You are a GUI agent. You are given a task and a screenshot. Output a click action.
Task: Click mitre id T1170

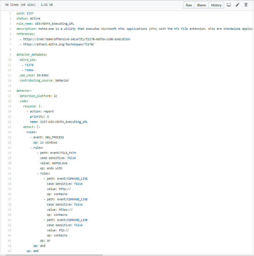(29, 65)
